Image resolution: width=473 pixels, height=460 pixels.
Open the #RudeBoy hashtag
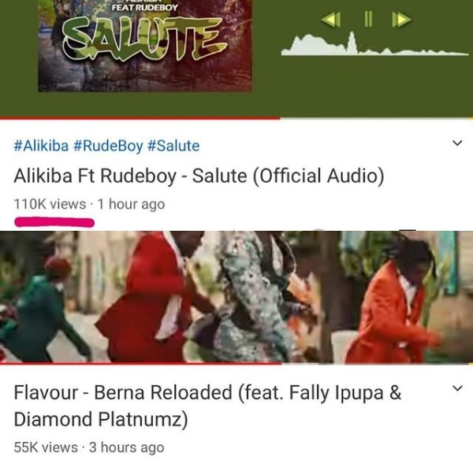point(108,146)
